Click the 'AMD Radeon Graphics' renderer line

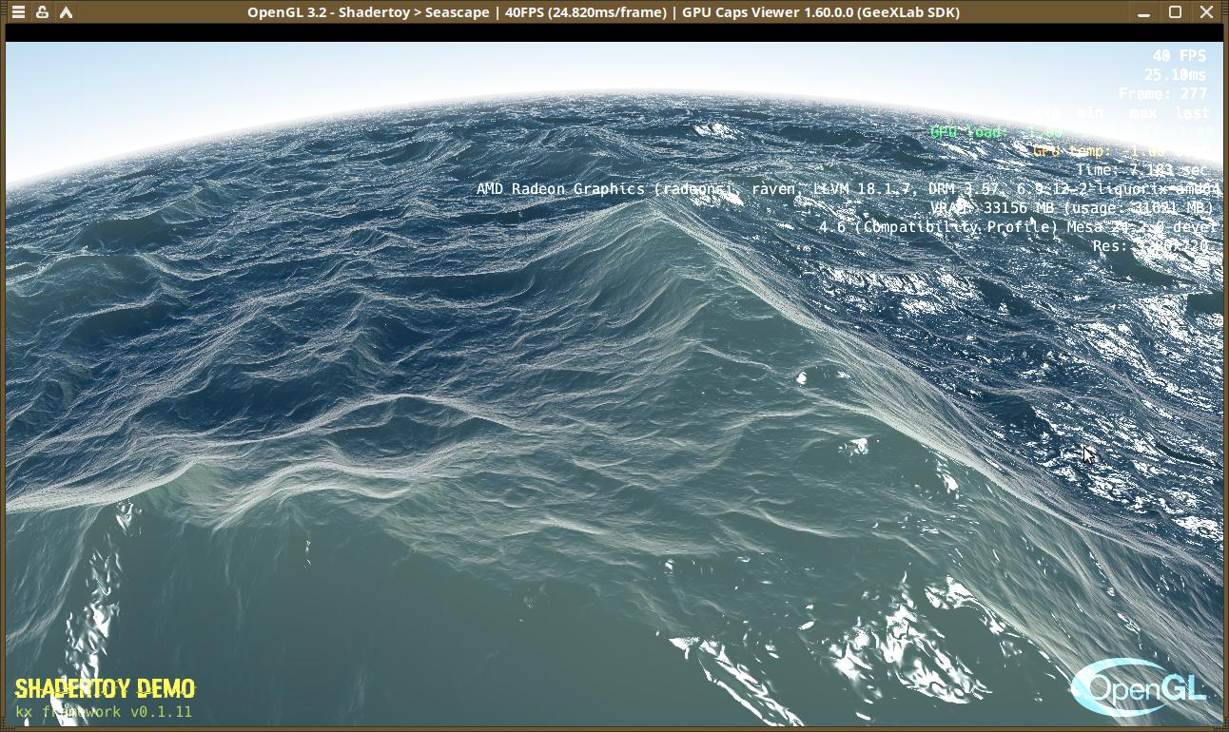tap(848, 189)
